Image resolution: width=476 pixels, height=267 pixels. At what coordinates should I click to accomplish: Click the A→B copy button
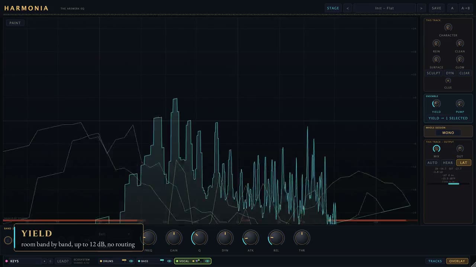pos(466,8)
